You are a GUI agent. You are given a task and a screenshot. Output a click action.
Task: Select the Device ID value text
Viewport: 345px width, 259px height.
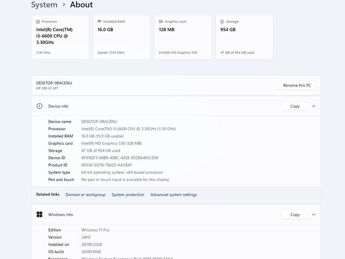(x=120, y=158)
